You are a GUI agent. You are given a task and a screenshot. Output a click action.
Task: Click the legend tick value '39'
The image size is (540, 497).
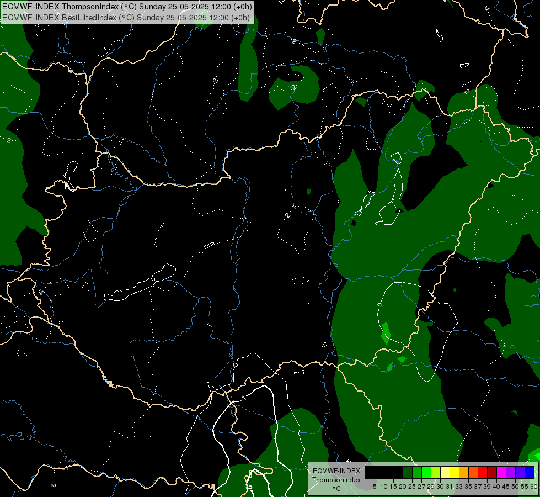(x=487, y=487)
